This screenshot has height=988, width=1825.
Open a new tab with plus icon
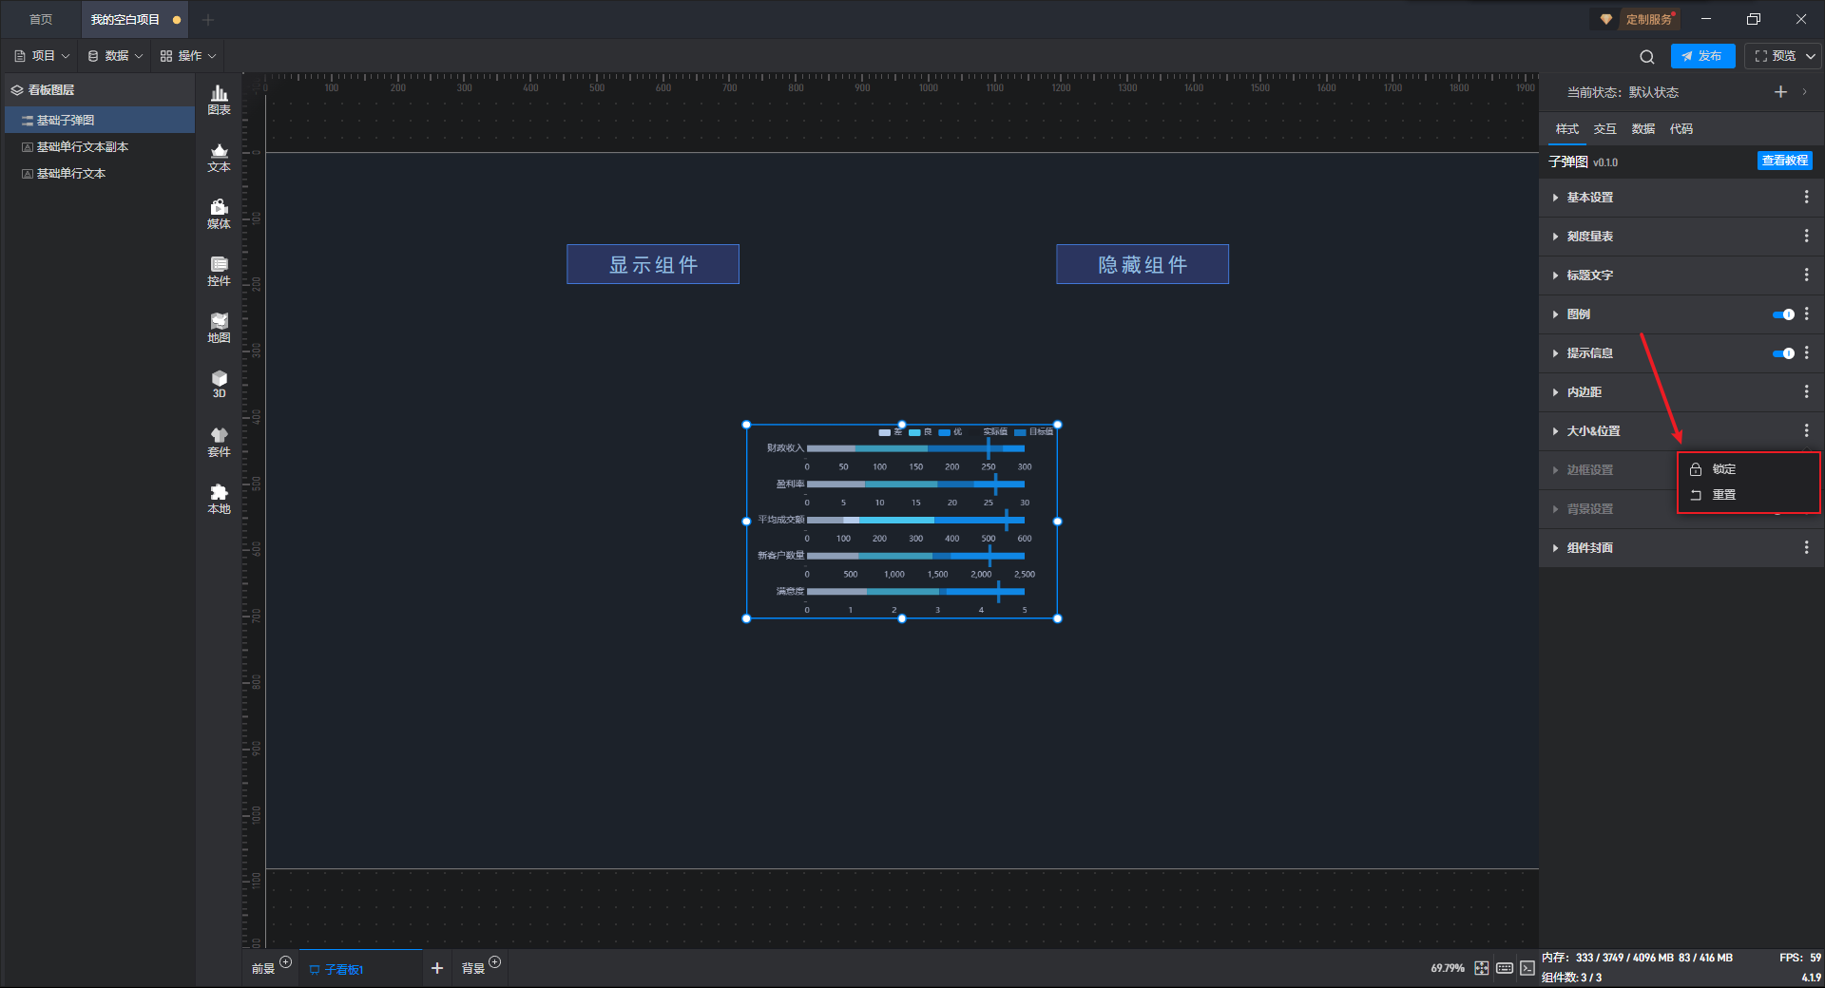[x=208, y=19]
